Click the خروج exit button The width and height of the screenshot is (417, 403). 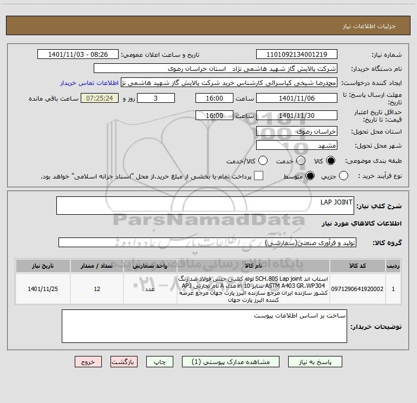coord(88,362)
